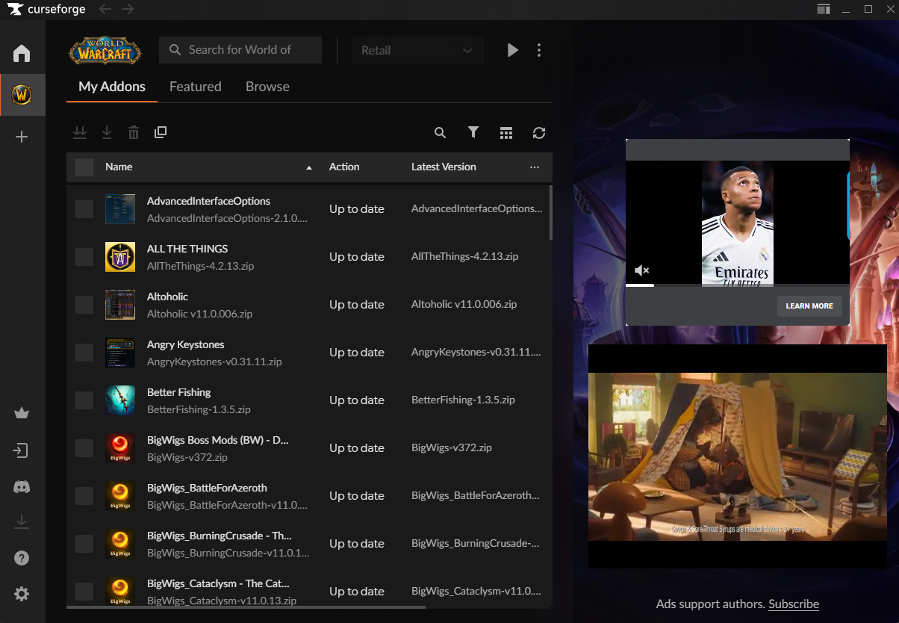This screenshot has height=623, width=899.
Task: Sort by the Action column header
Action: click(344, 167)
